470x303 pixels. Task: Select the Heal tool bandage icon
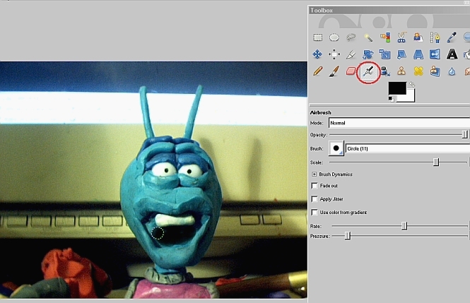point(418,71)
